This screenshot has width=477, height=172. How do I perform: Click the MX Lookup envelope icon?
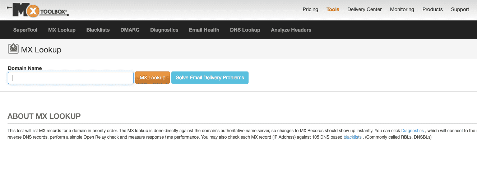tap(13, 49)
